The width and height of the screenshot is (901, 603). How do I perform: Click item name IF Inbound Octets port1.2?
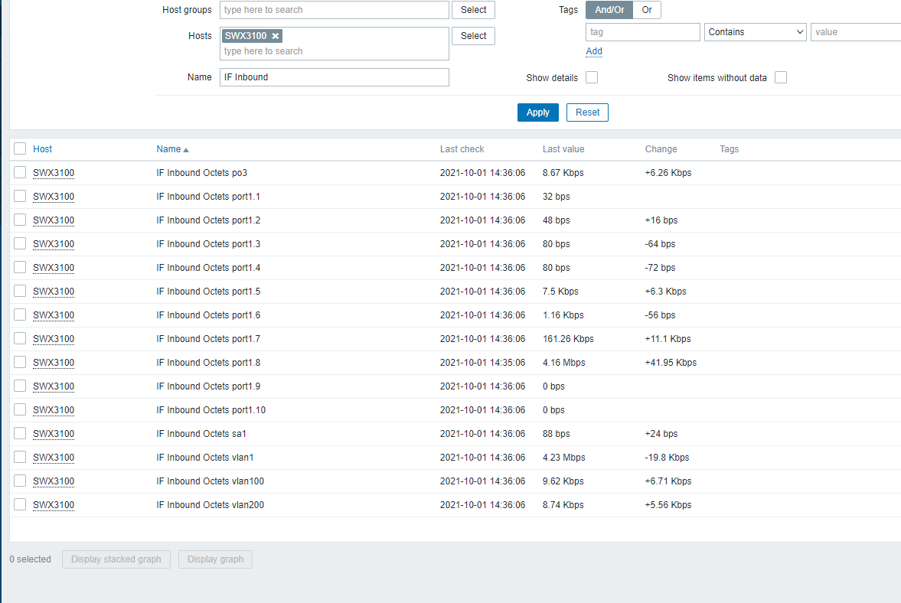208,220
